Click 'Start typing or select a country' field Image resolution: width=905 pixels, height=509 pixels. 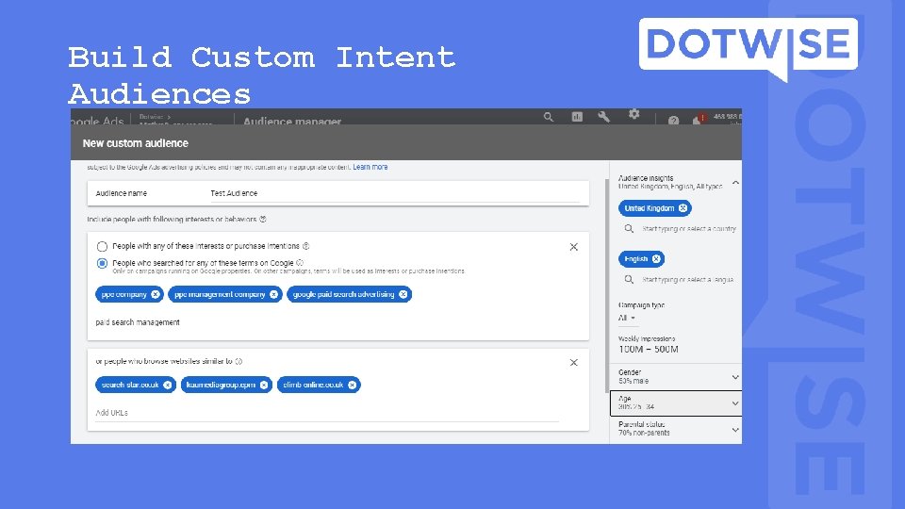[x=689, y=229]
